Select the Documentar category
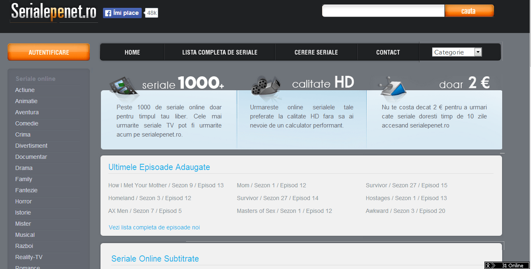 click(x=31, y=157)
